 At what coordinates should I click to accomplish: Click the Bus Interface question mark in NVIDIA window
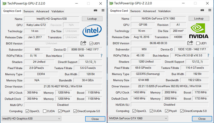point(208,55)
